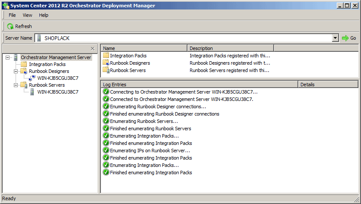Click the server icon beside SHOPLACK
361x204 pixels.
(x=39, y=38)
